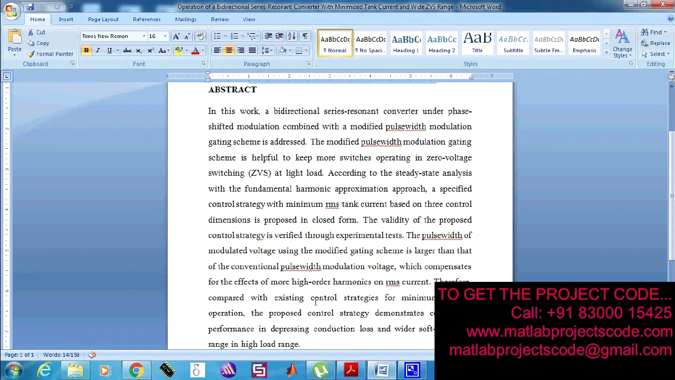Open the borders dropdown

click(306, 51)
